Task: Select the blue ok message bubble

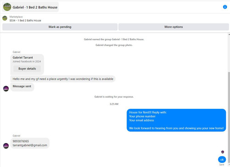Action: [222, 160]
